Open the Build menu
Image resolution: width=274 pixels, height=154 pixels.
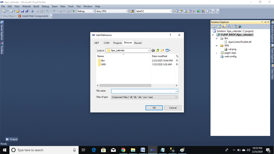click(x=36, y=6)
